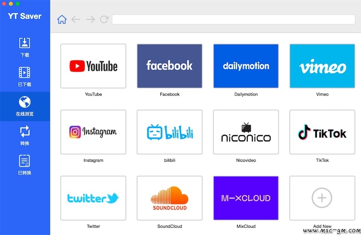Image resolution: width=361 pixels, height=235 pixels.
Task: Click the forward arrow in browser toolbar
Action: click(x=90, y=19)
